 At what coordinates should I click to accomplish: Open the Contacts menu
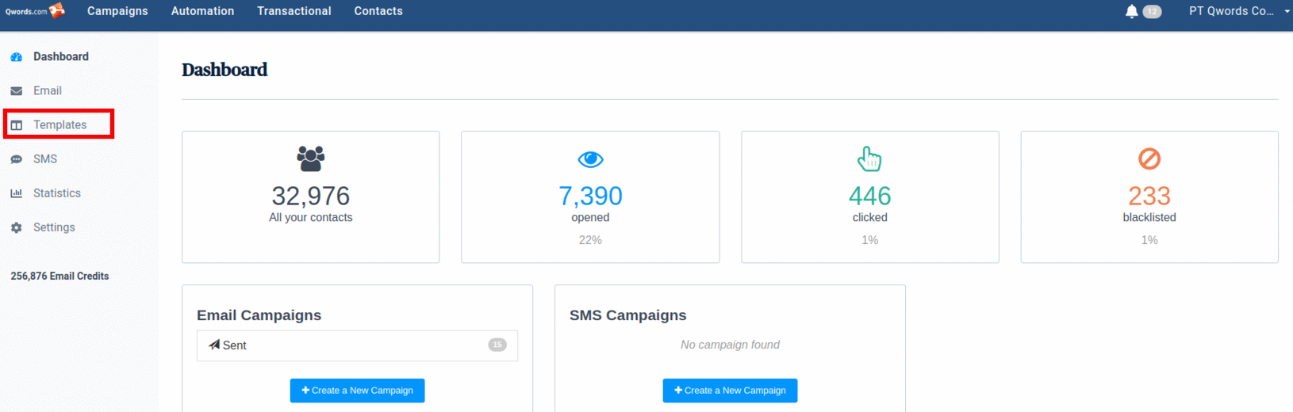[378, 11]
